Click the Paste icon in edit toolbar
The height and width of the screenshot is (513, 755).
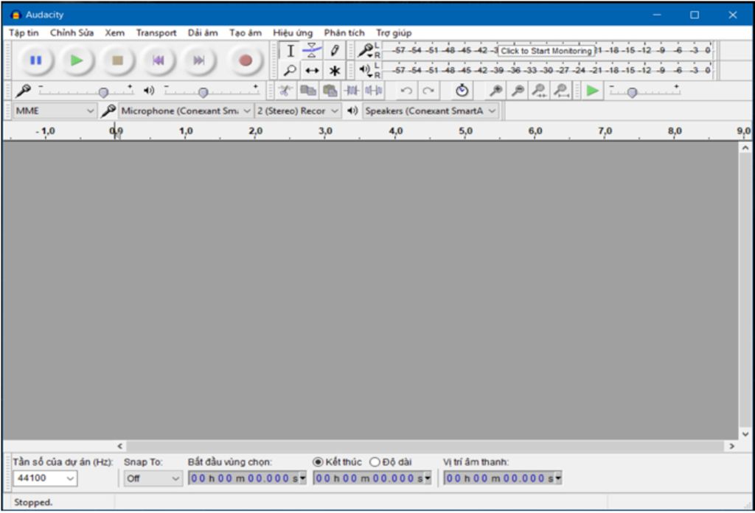[x=330, y=91]
